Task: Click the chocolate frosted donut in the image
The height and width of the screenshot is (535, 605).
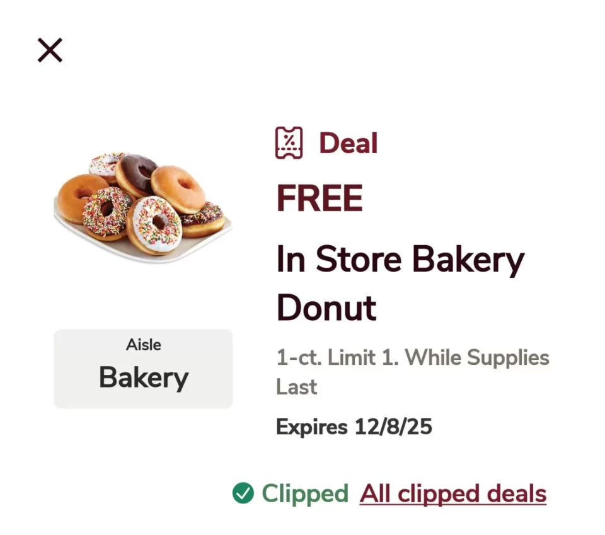Action: (x=137, y=171)
